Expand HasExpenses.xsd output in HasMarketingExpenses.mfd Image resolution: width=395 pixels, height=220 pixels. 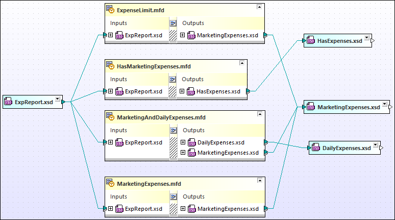182,91
